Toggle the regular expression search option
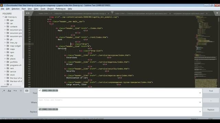Image resolution: width=220 pixels, height=123 pixels. 3,91
